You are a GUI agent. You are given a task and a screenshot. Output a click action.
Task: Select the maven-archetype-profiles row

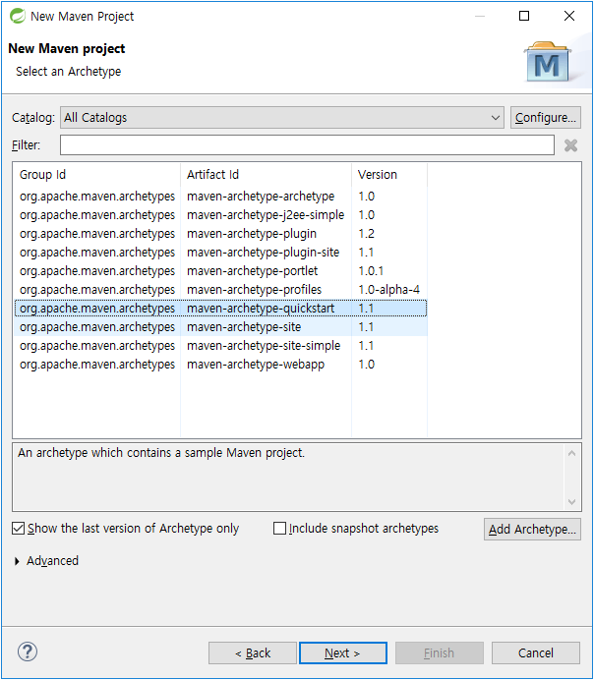tap(220, 289)
